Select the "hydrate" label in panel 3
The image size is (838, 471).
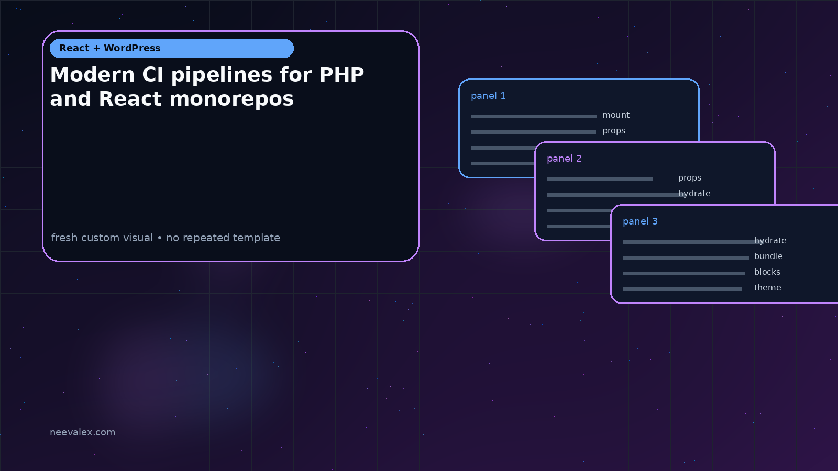(770, 241)
